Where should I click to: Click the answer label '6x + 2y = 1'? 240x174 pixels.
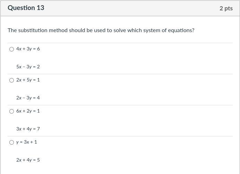tap(28, 111)
